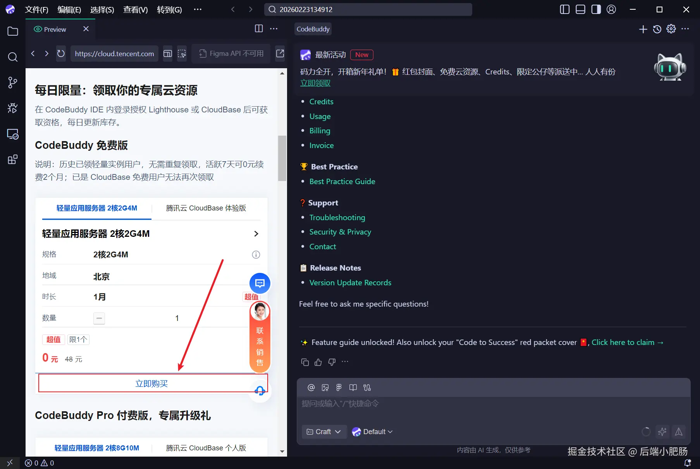Viewport: 700px width, 469px height.
Task: Open the Troubleshooting link
Action: click(x=337, y=217)
